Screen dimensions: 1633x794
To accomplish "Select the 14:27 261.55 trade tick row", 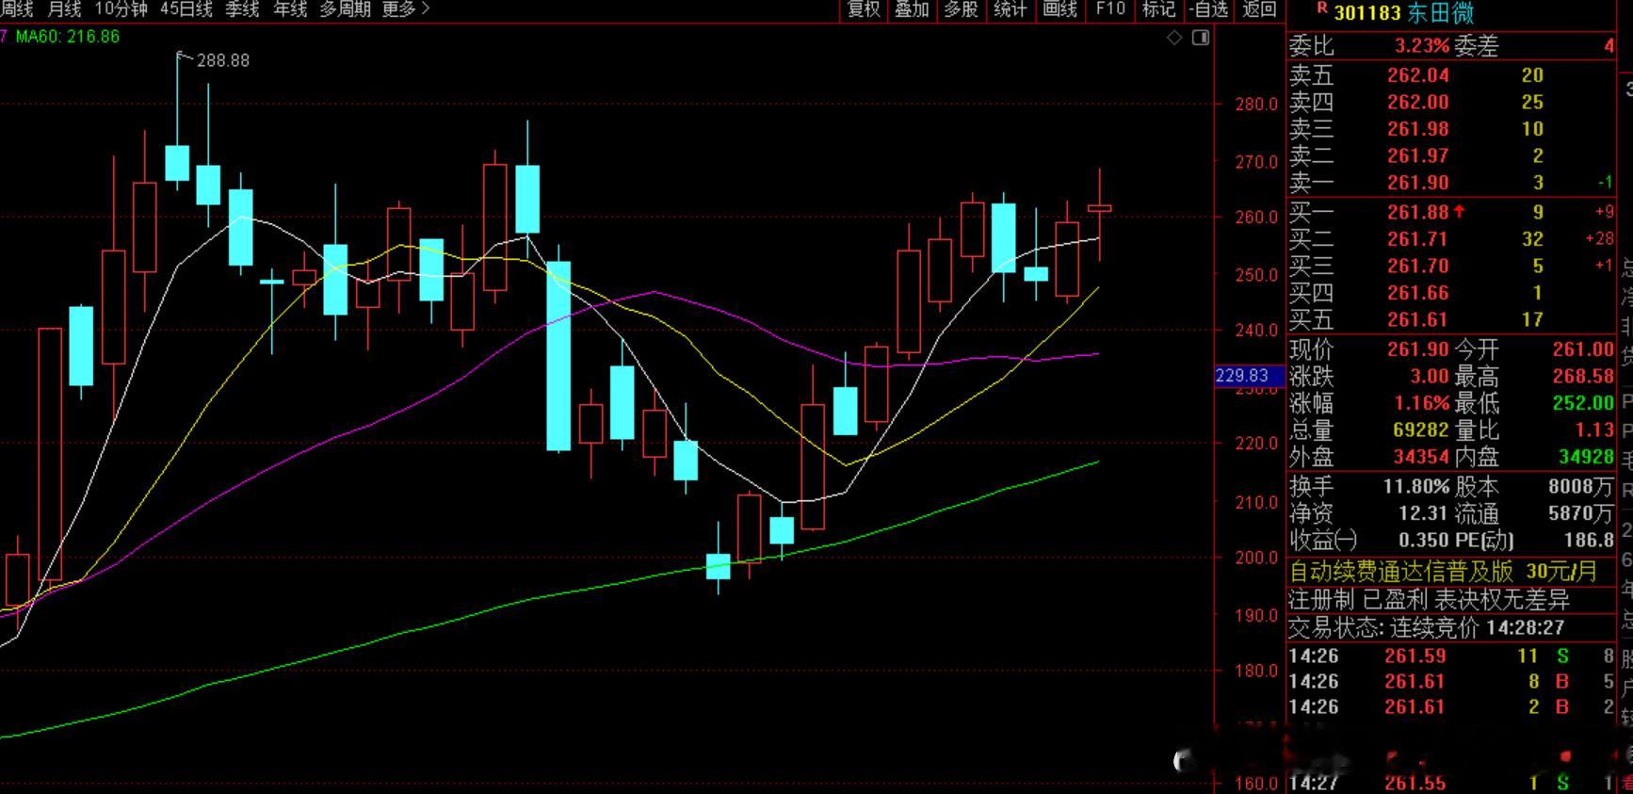I will (1450, 783).
